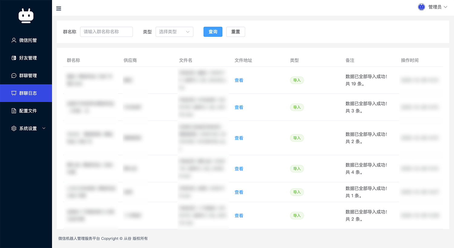Screen dimensions: 454x248
Task: Open the 管理员 user dropdown arrow
Action: click(x=446, y=7)
